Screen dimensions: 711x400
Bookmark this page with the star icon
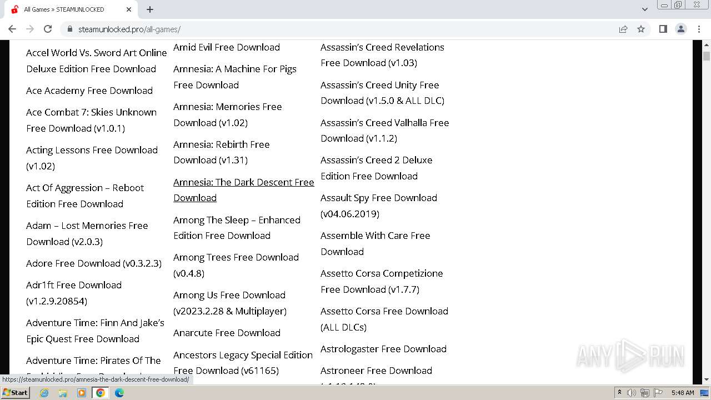[x=641, y=29]
